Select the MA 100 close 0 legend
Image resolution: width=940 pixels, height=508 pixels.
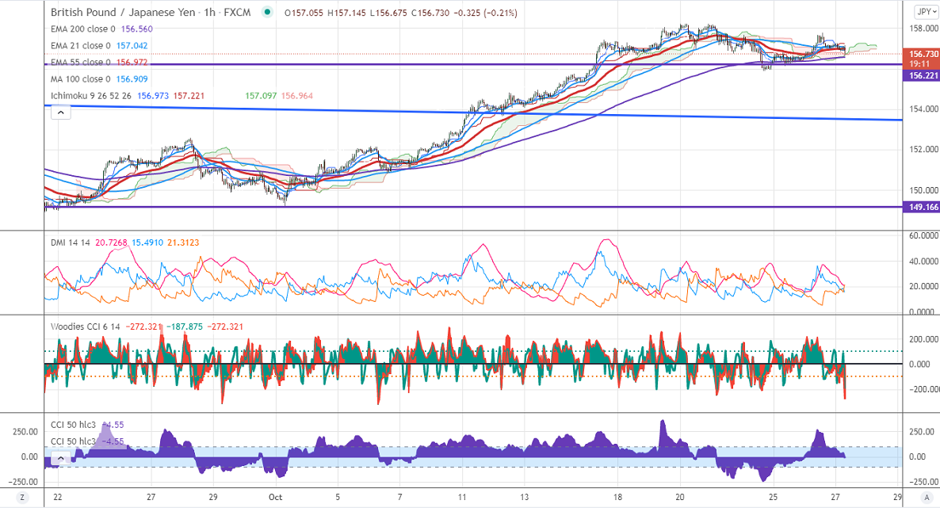(80, 79)
